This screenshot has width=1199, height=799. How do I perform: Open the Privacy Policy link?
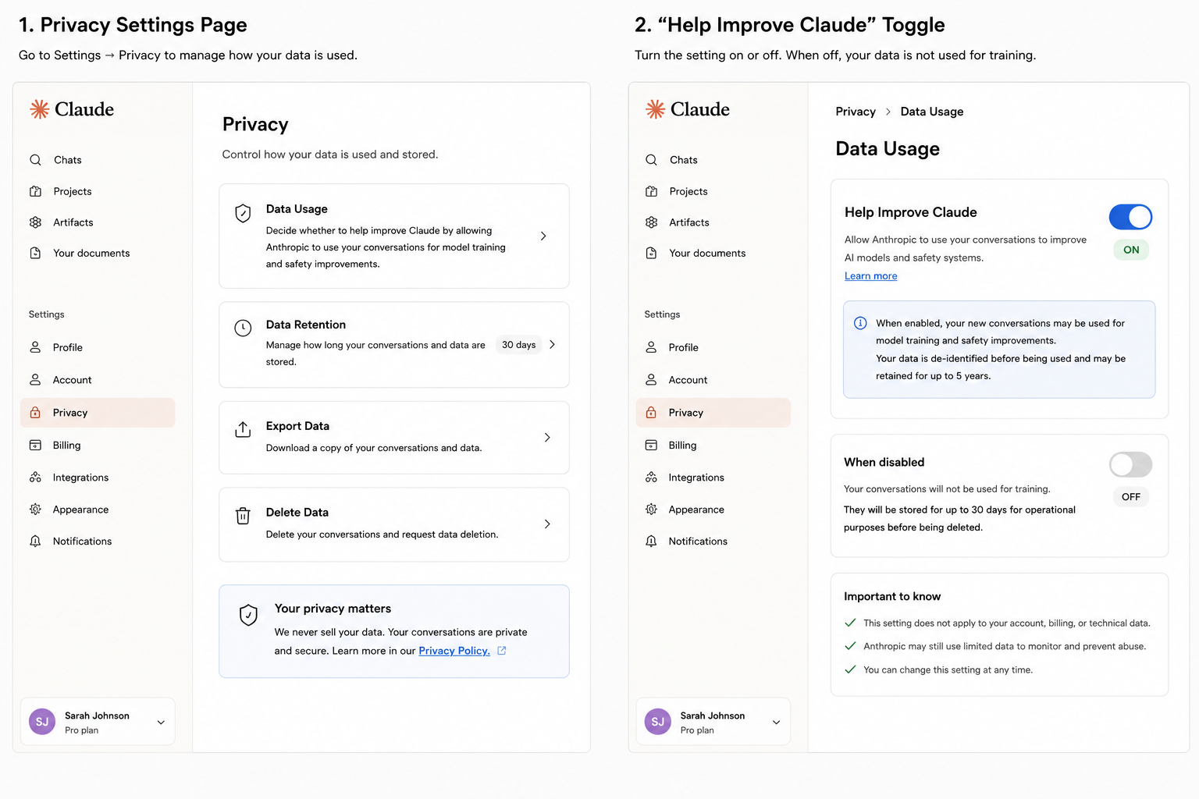(454, 651)
